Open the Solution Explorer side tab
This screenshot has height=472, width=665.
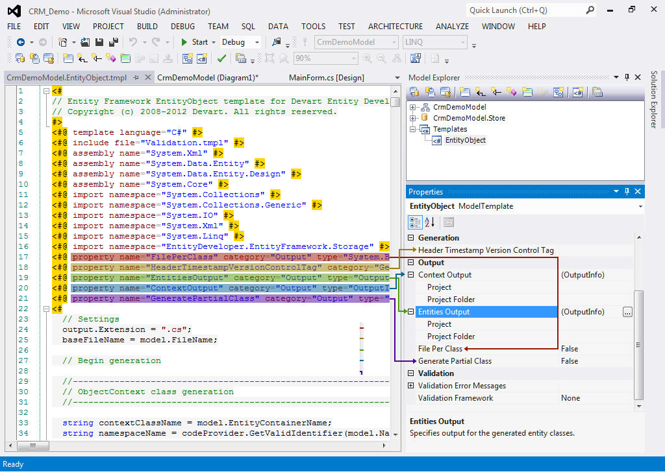coord(654,99)
